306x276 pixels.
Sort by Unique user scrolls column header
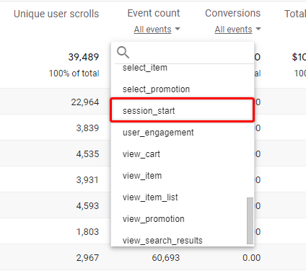56,14
